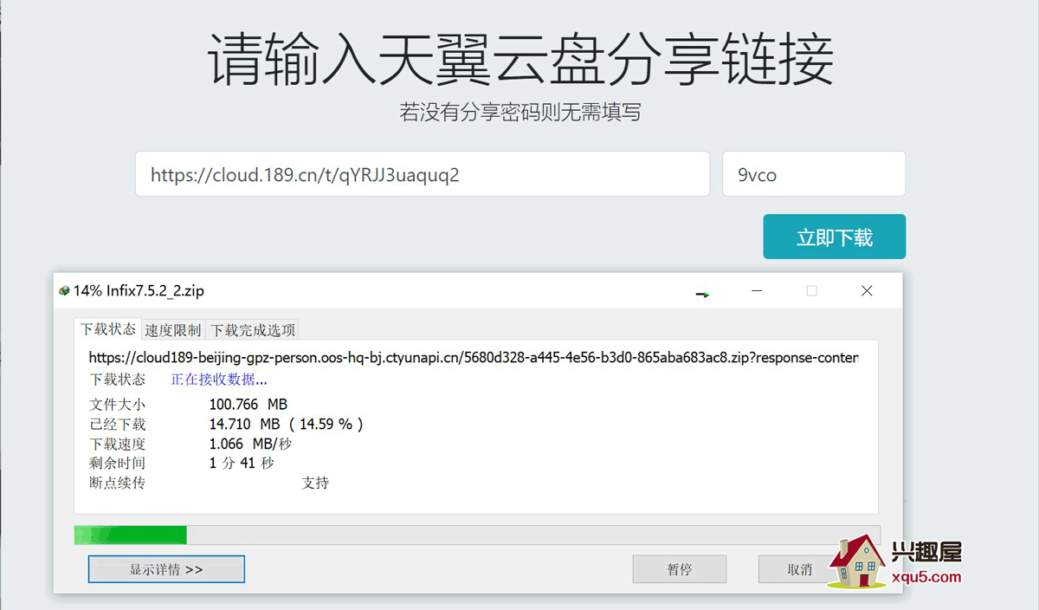Click the dialog title 14% Infix7.5.2_2.zip

(x=139, y=291)
